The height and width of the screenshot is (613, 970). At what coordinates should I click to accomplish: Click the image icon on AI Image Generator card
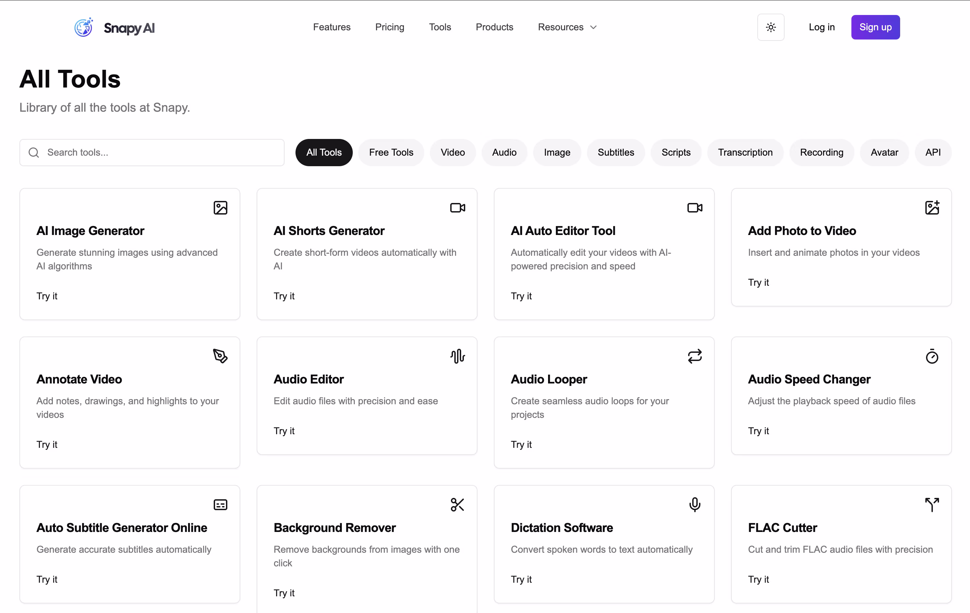coord(220,208)
